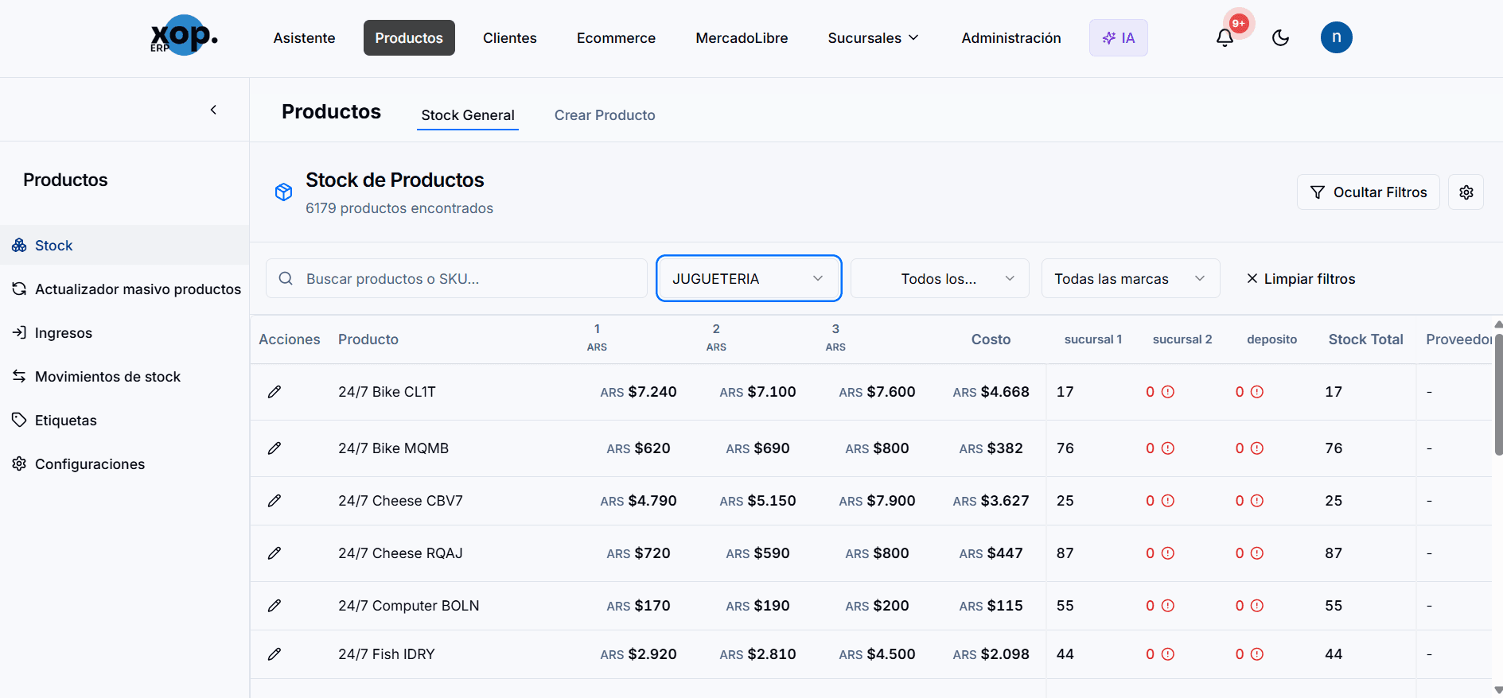This screenshot has height=698, width=1503.
Task: Click Limpiar filtros
Action: (1301, 278)
